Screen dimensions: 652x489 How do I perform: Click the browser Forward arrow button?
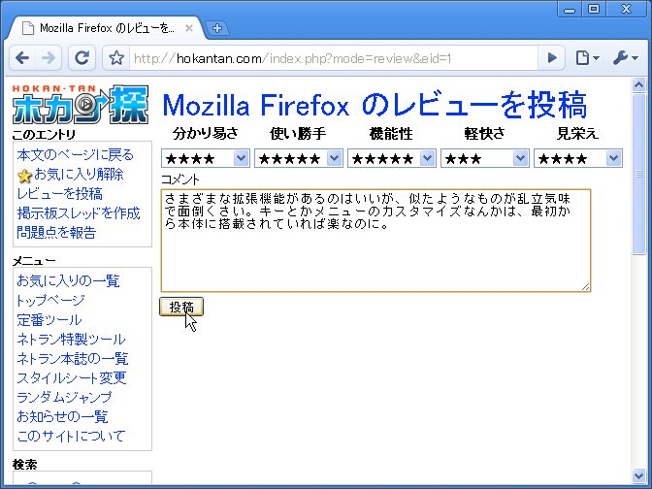(x=49, y=58)
